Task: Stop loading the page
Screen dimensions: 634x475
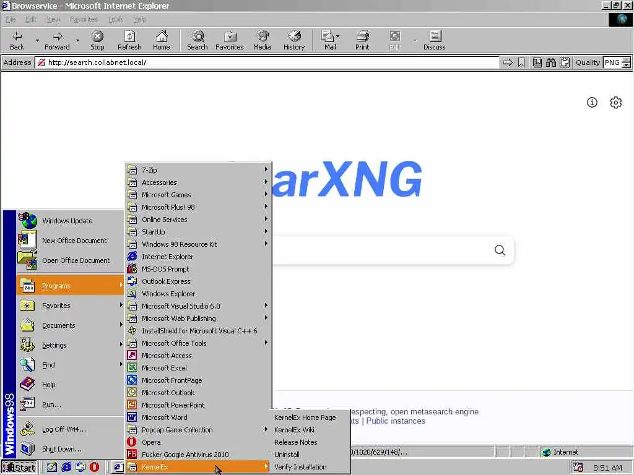Action: tap(97, 40)
